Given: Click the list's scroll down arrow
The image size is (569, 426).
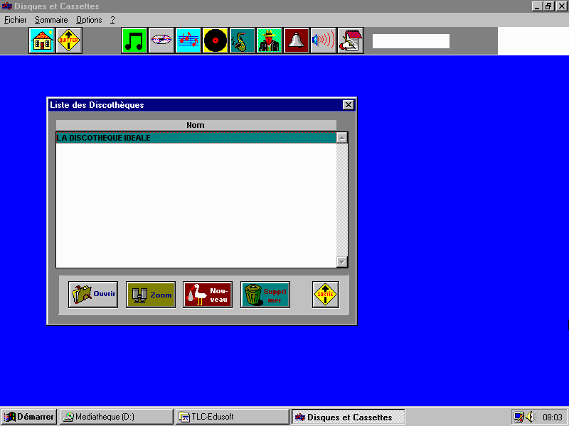Looking at the screenshot, I should [342, 262].
